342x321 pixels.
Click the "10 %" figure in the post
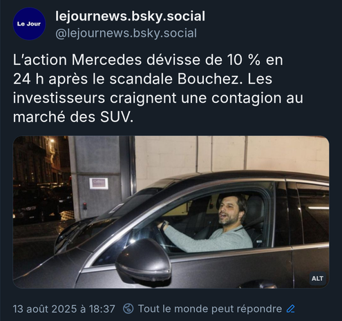244,60
